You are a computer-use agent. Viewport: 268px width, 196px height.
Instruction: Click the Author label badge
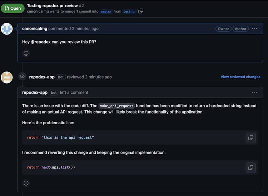pyautogui.click(x=240, y=29)
